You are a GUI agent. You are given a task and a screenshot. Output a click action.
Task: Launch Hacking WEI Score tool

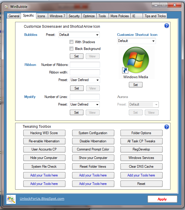click(x=44, y=133)
